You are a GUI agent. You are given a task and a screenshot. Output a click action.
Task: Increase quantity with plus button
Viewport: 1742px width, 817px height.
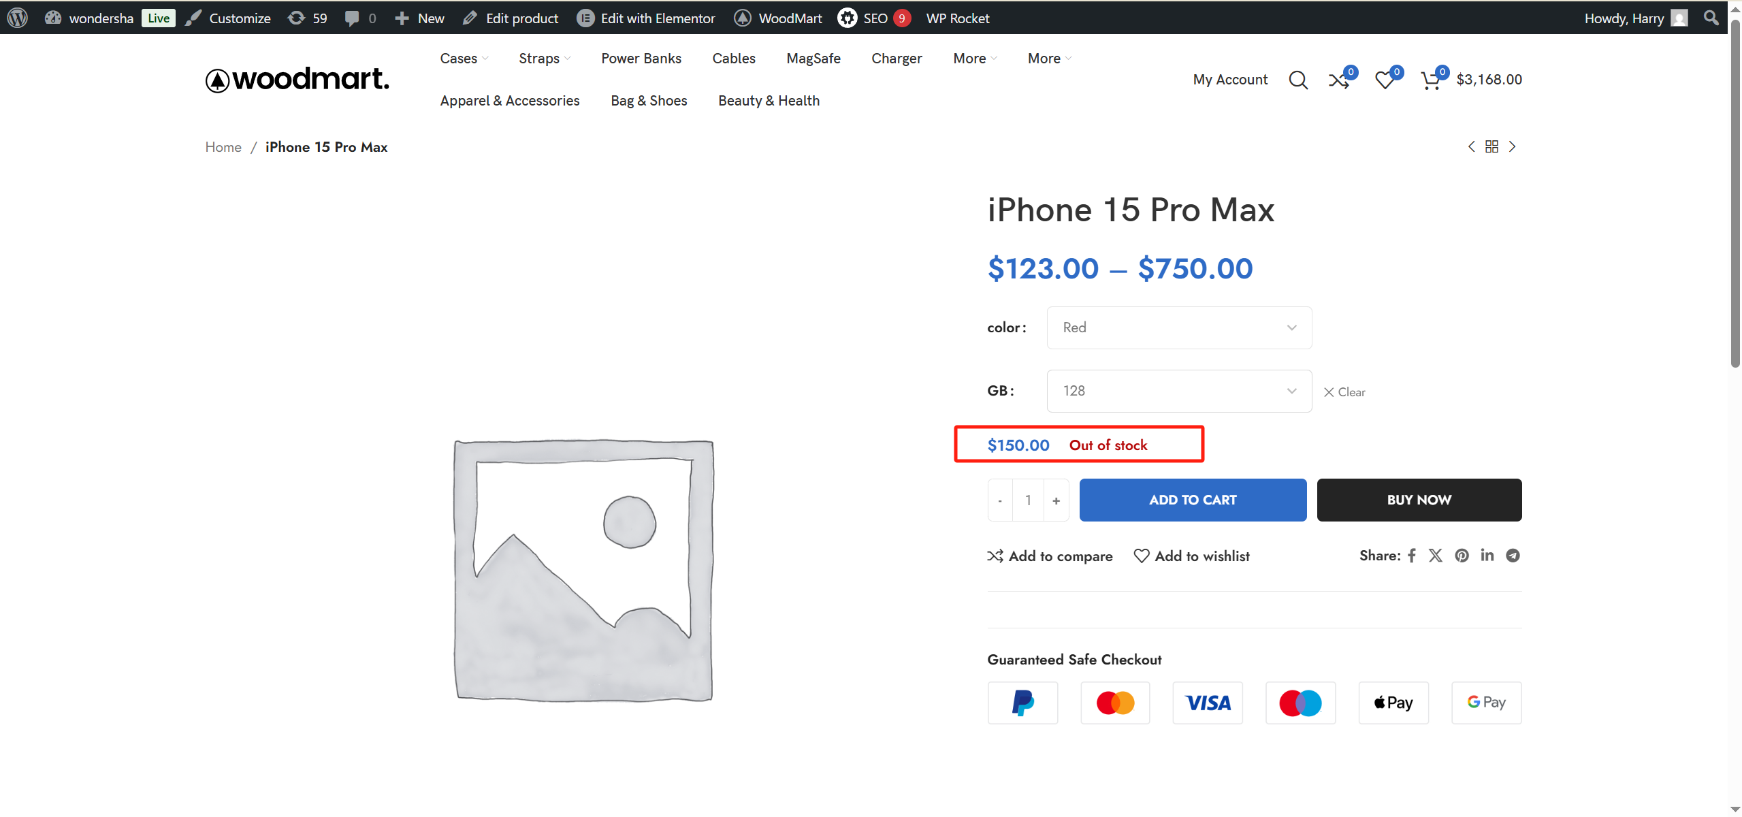point(1056,500)
